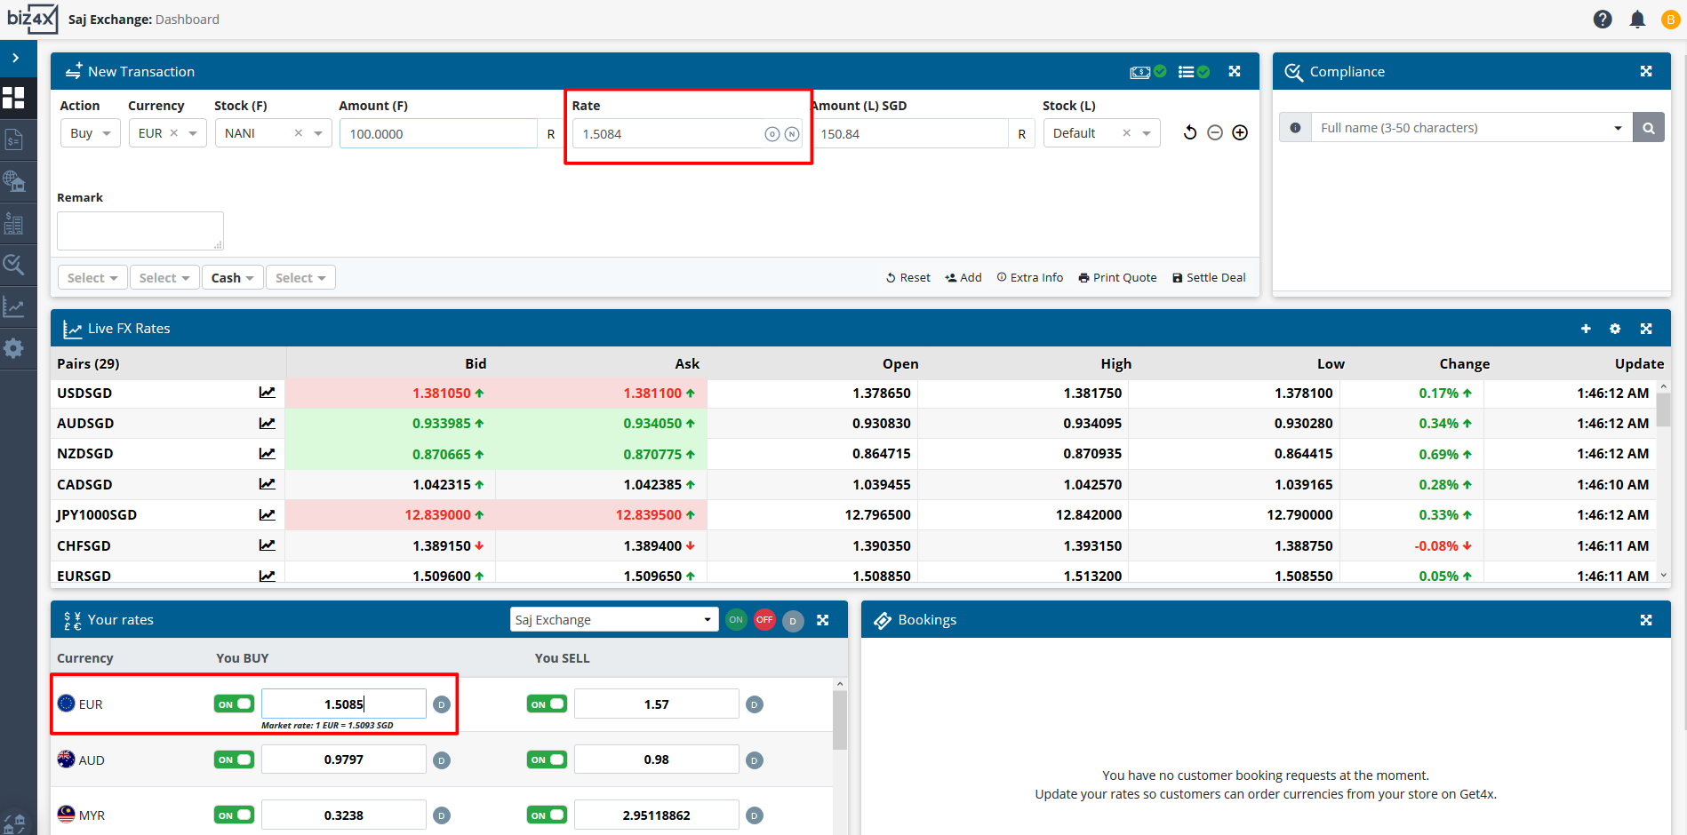Open the Stock (F) NANI dropdown
Viewport: 1687px width, 835px height.
point(274,133)
